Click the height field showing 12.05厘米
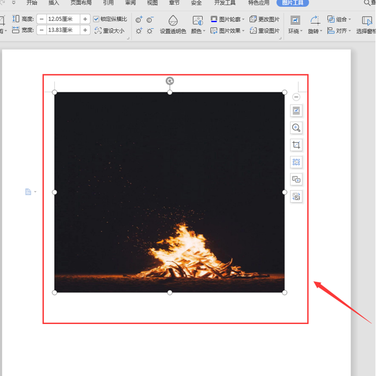The height and width of the screenshot is (376, 376). click(64, 19)
